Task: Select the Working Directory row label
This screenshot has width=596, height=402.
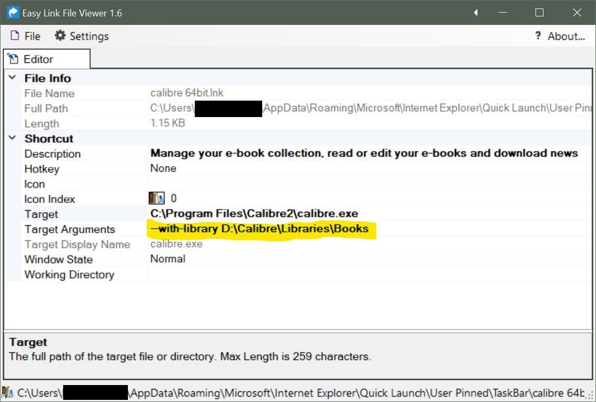Action: coord(69,274)
